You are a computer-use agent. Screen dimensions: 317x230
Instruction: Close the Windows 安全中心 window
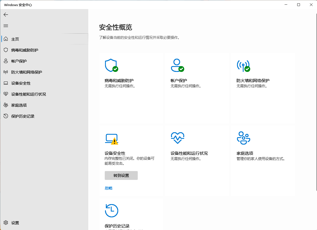click(311, 5)
